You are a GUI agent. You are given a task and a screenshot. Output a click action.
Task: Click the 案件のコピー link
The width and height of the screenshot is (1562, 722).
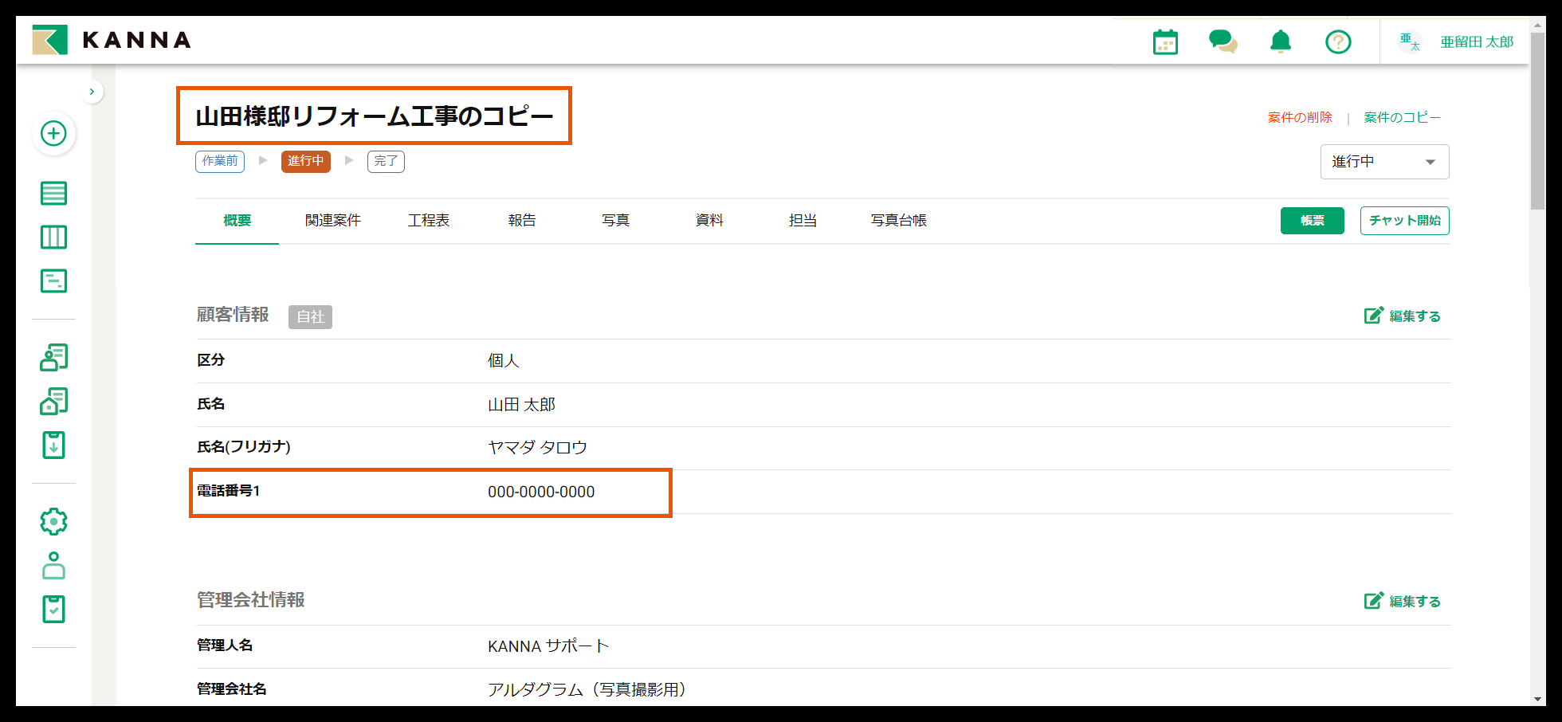(x=1403, y=116)
